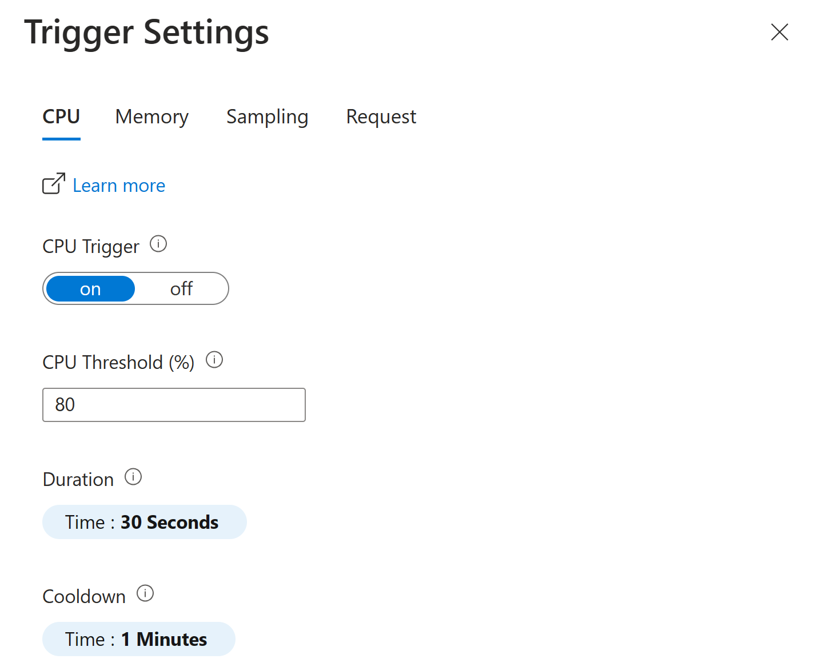Click the close X icon
The width and height of the screenshot is (826, 671).
pos(779,33)
